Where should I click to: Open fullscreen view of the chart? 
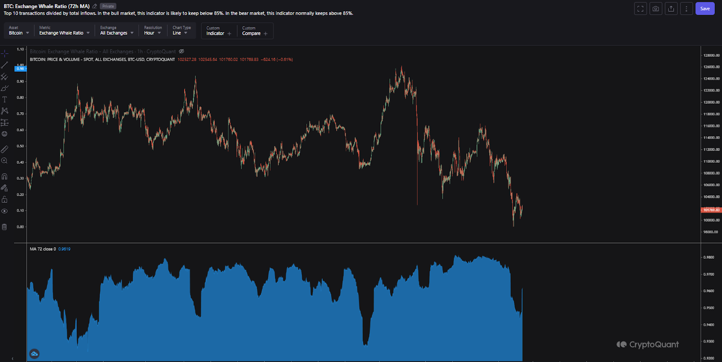click(x=640, y=9)
